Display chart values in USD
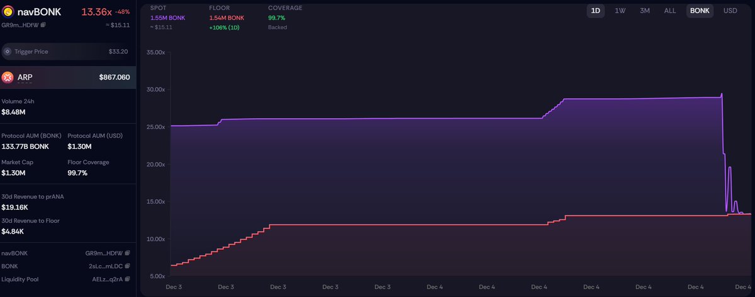 point(730,11)
